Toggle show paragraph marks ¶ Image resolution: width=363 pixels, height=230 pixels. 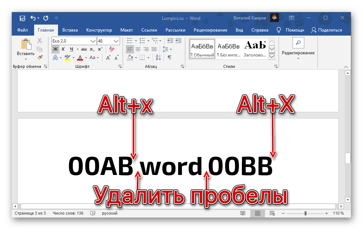pyautogui.click(x=169, y=58)
